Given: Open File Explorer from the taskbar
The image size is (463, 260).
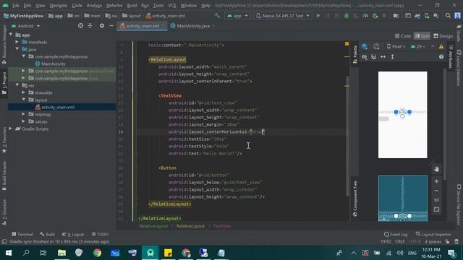Looking at the screenshot, I should pos(61,253).
